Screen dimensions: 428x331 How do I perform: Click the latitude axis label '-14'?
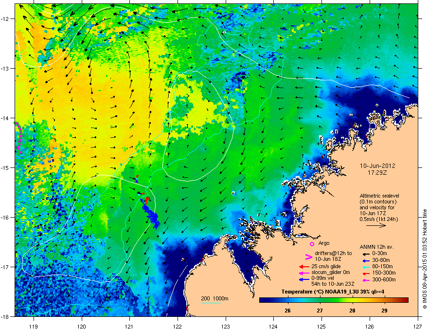(x=5, y=118)
